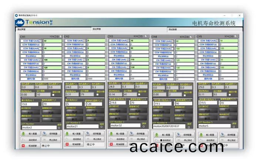Click CH1 CCW load 1 value 50

pos(52,41)
